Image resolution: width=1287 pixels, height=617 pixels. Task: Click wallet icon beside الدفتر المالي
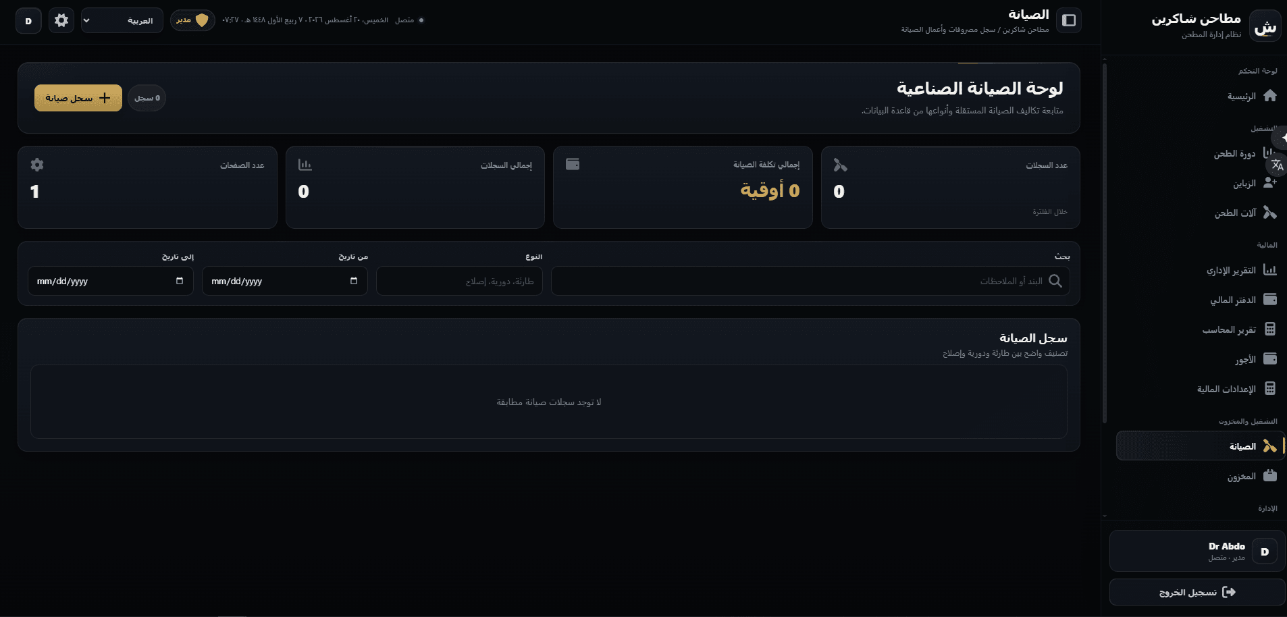pos(1269,299)
